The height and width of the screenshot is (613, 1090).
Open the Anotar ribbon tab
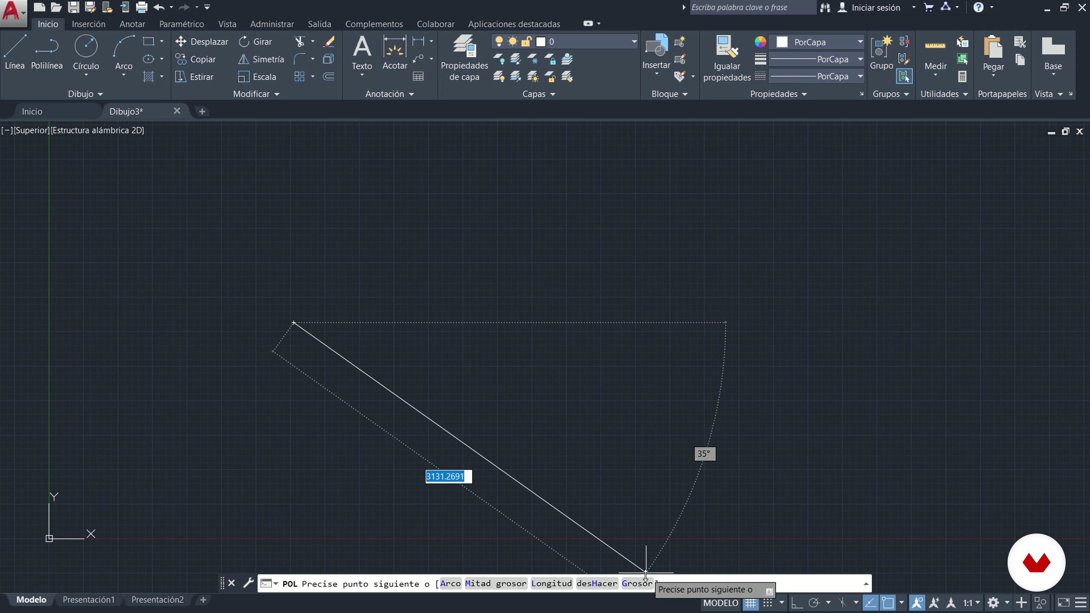tap(132, 24)
